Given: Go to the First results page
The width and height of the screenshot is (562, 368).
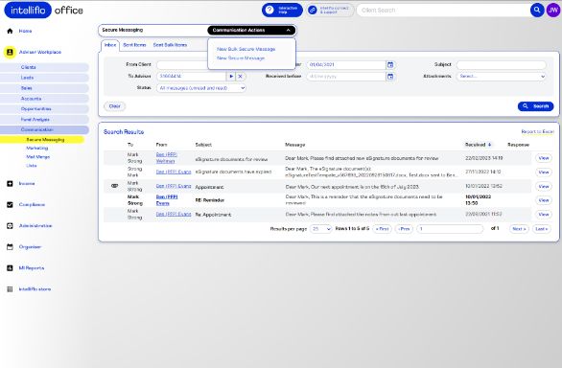Looking at the screenshot, I should point(382,229).
